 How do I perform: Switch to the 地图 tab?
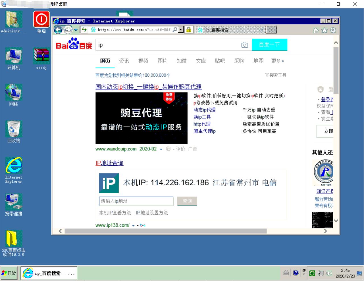pyautogui.click(x=259, y=61)
